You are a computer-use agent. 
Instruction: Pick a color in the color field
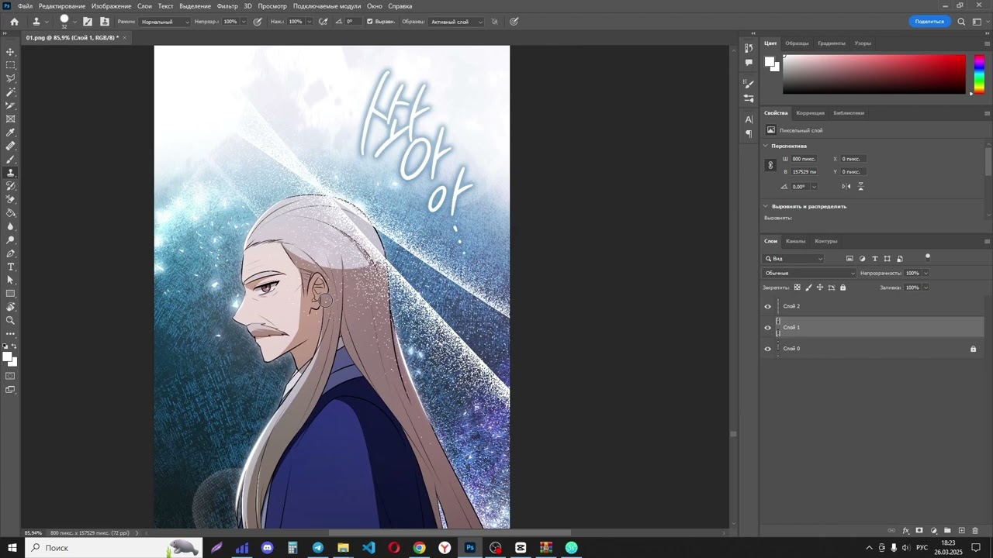pos(874,74)
